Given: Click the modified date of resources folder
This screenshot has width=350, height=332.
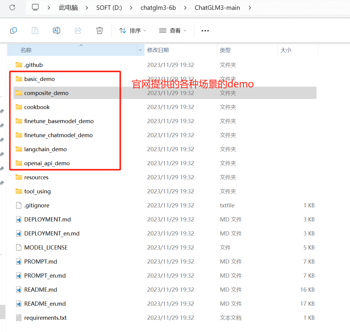Looking at the screenshot, I should (171, 177).
